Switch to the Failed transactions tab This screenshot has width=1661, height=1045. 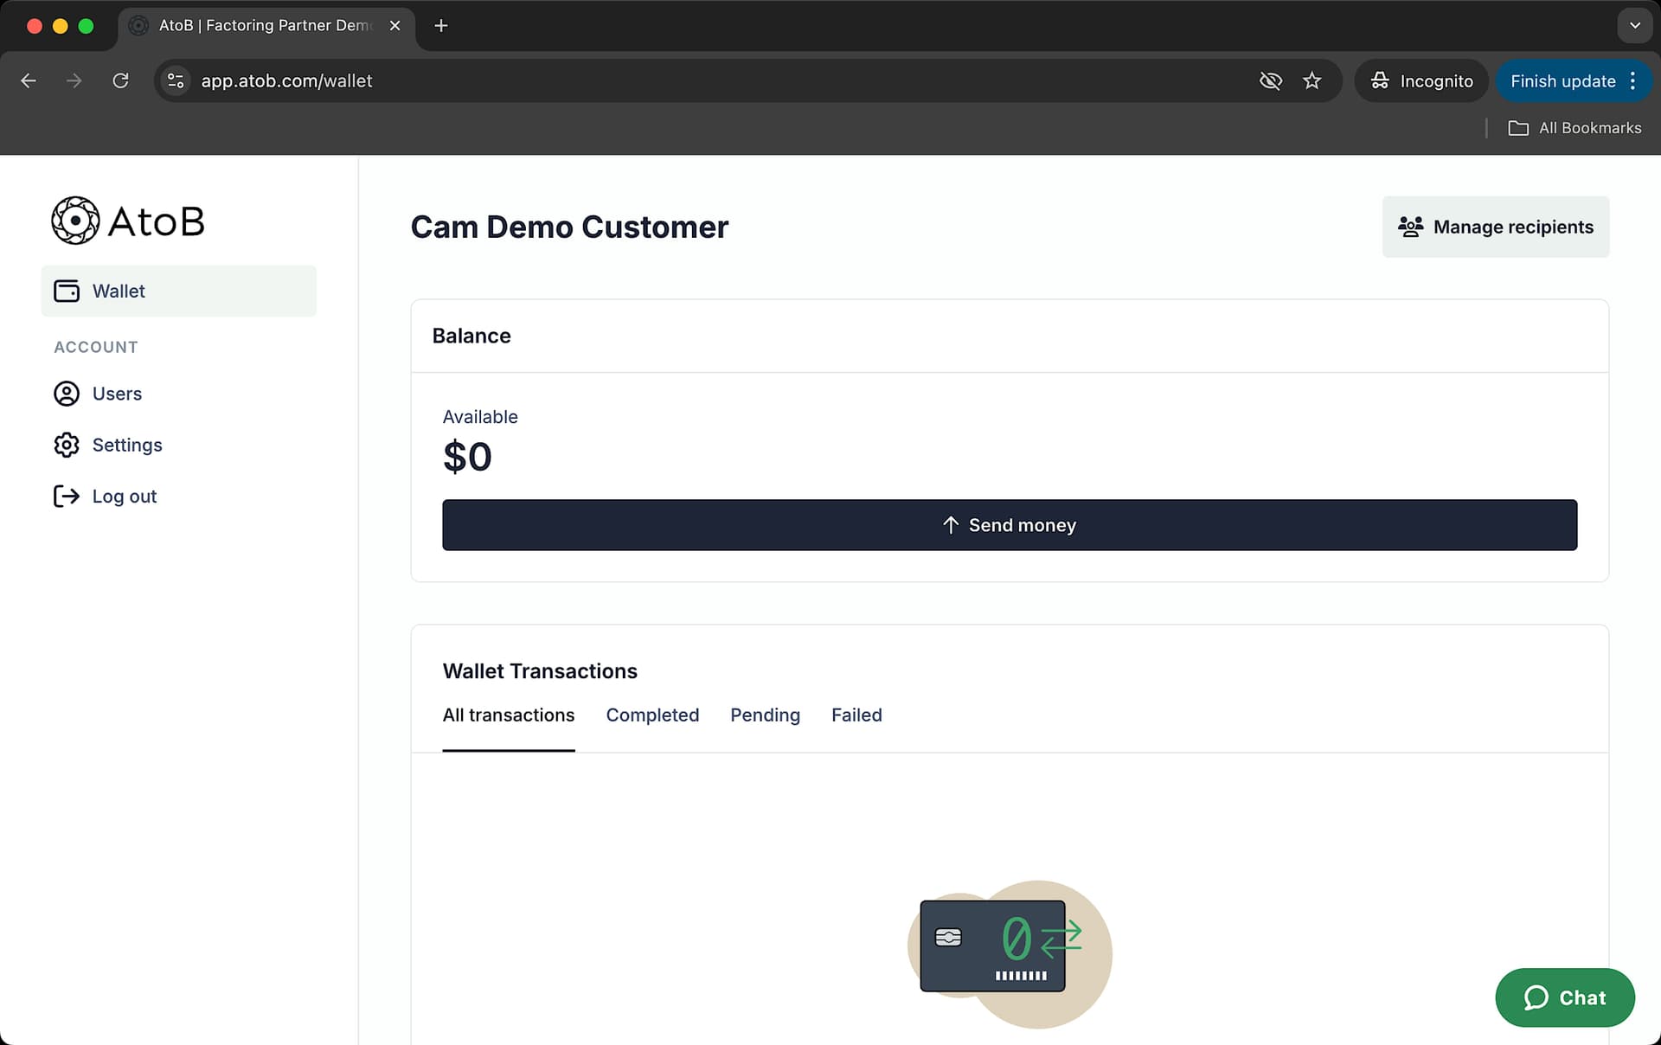point(856,715)
